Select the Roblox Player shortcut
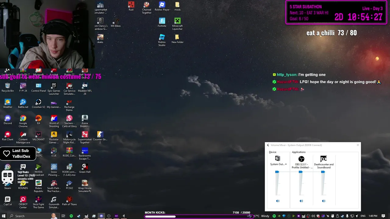This screenshot has width=390, height=219. (x=162, y=6)
